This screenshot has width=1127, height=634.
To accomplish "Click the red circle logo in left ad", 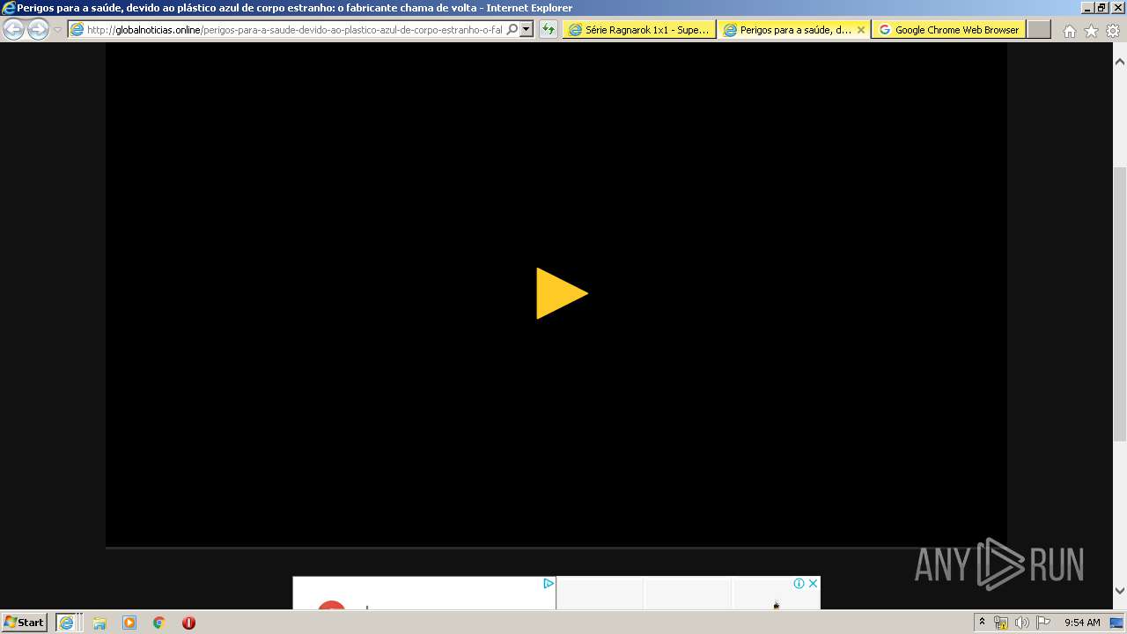I will point(331,605).
